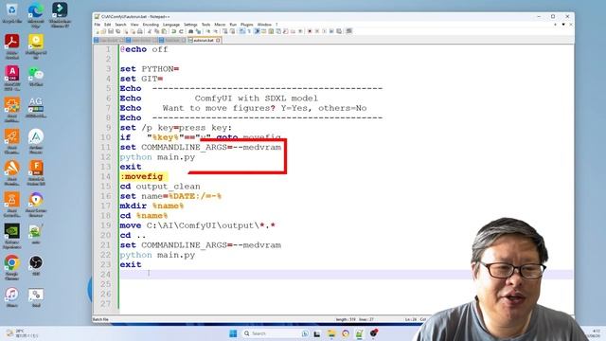Open the File menu in Notepad++

[x=97, y=25]
